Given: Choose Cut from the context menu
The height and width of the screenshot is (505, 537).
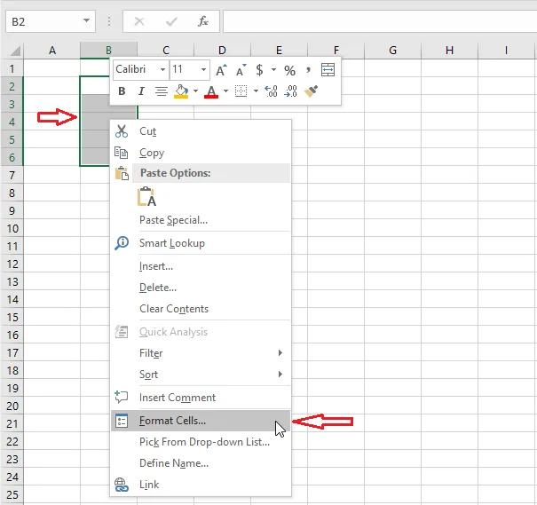Looking at the screenshot, I should click(x=201, y=131).
